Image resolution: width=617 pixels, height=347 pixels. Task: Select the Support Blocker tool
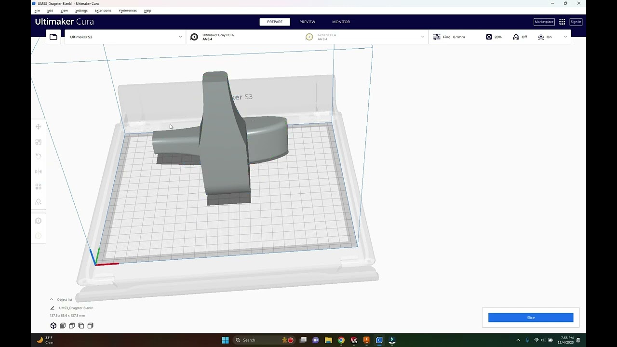(38, 201)
